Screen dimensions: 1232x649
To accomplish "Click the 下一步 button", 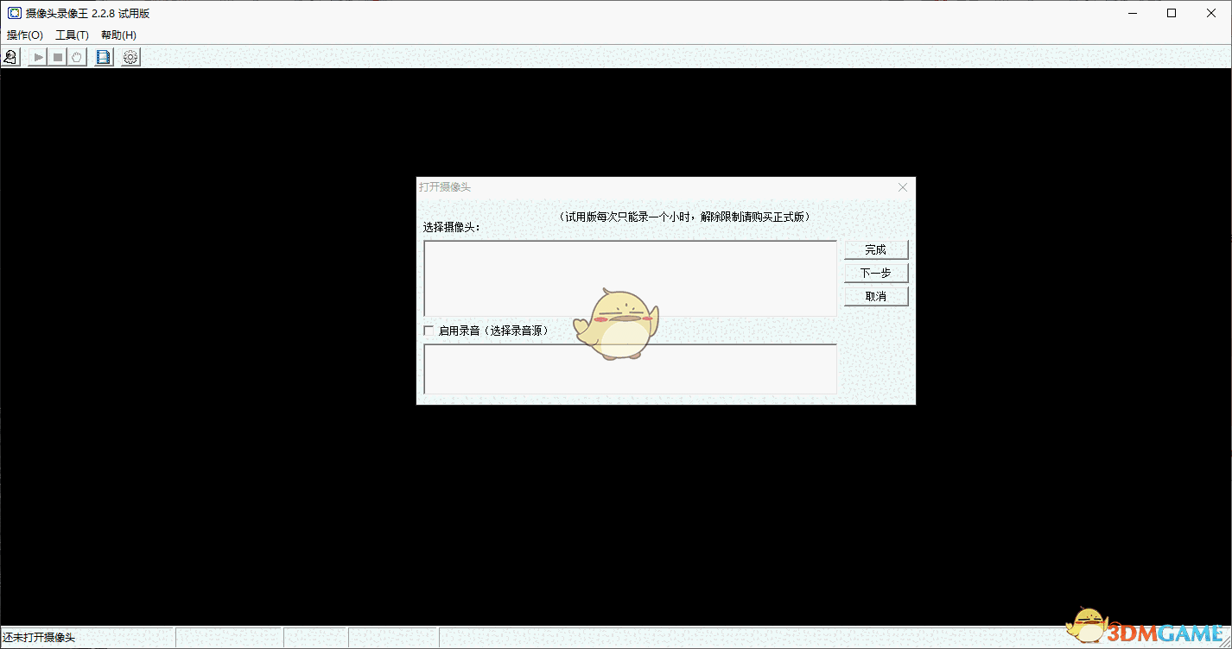I will coord(875,273).
